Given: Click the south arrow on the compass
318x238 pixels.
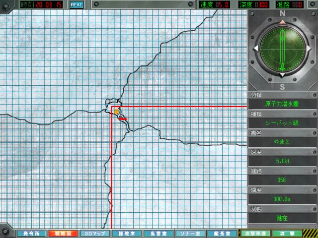Looking at the screenshot, I should pos(282,76).
